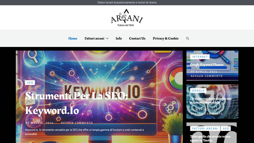Click the SEO tag on featured post
The width and height of the screenshot is (254, 143).
pyautogui.click(x=30, y=83)
